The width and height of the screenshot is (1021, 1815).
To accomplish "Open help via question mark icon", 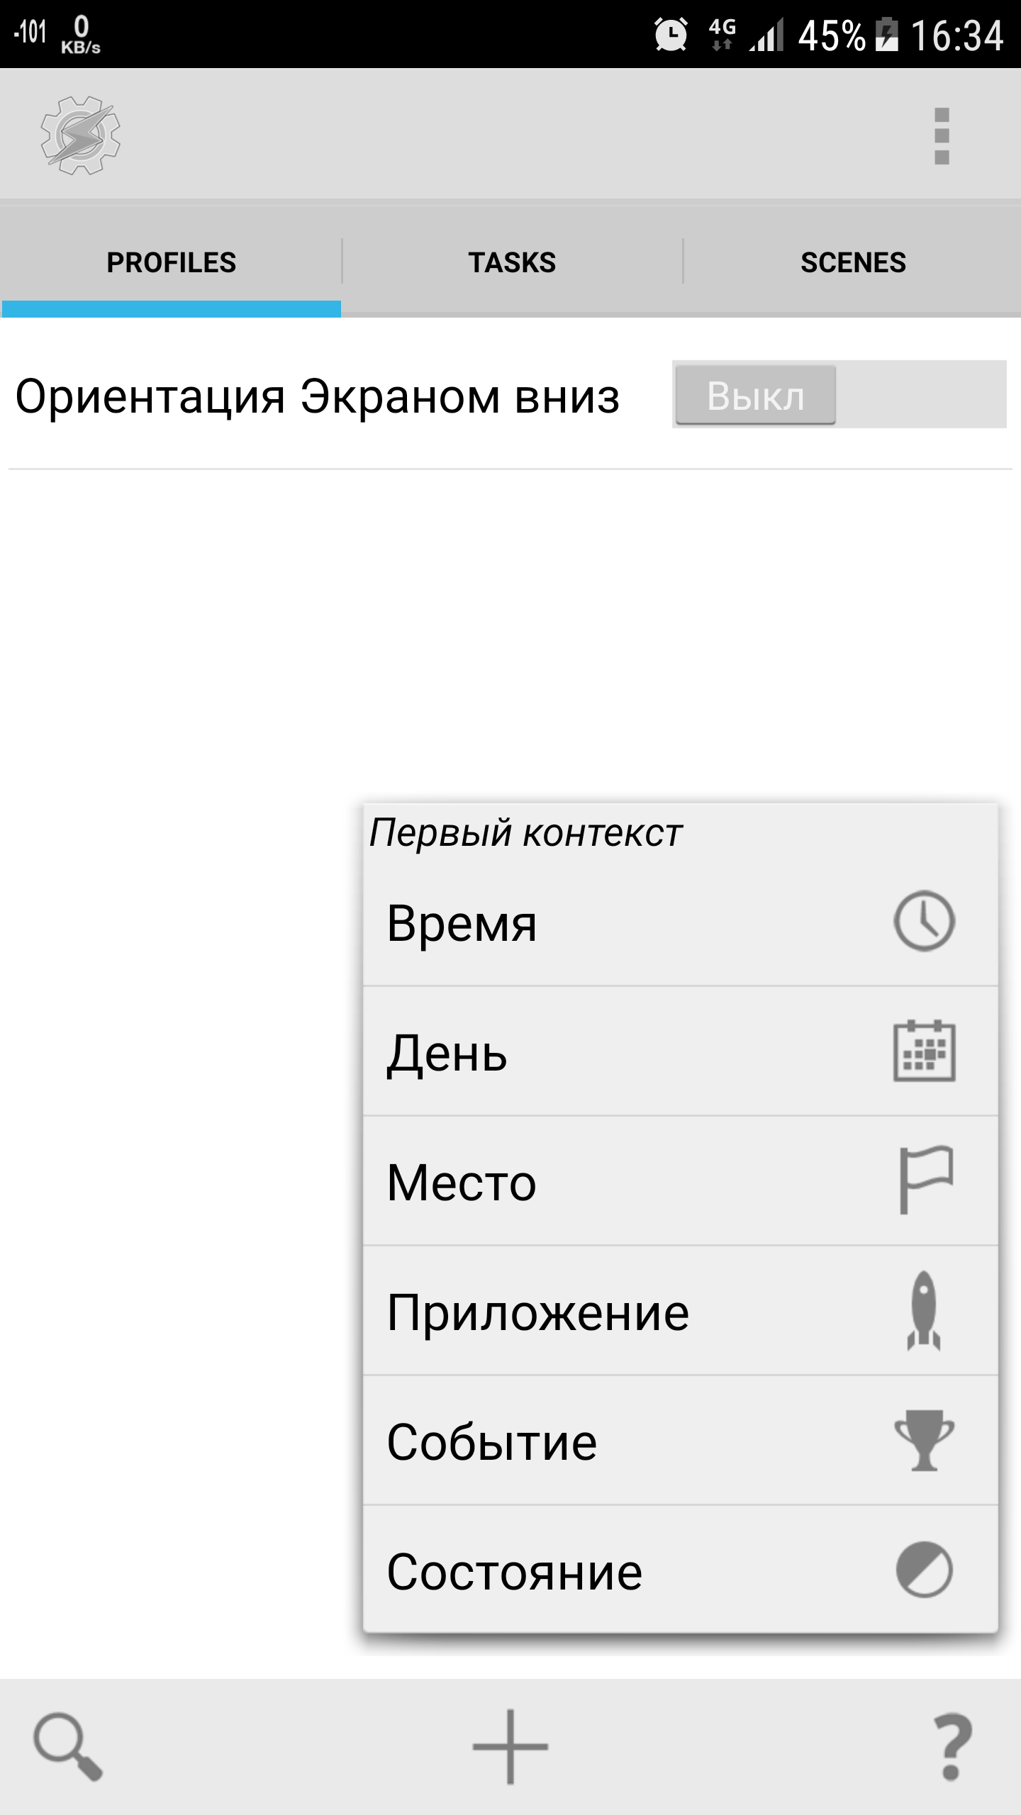I will click(x=952, y=1746).
